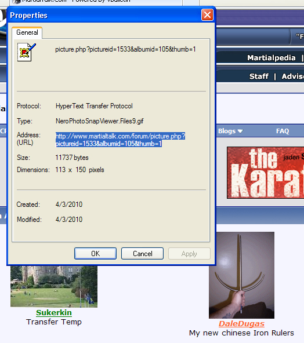Click the DaleDugas username link

(241, 323)
